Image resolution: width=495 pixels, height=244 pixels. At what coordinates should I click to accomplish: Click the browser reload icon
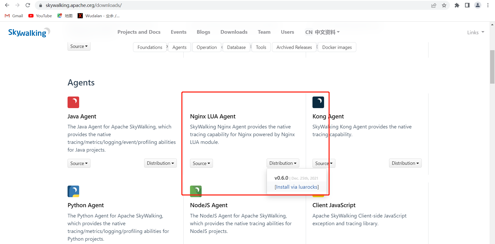28,5
